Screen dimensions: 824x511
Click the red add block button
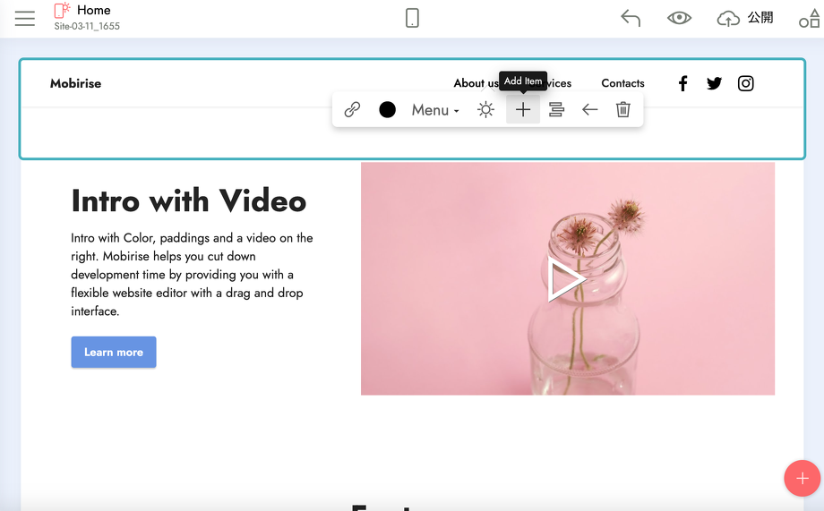tap(802, 478)
